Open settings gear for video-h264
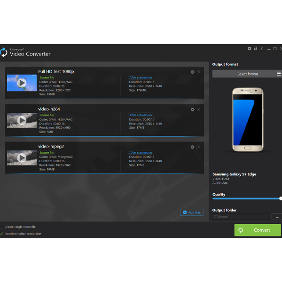This screenshot has height=282, width=282. tap(193, 110)
